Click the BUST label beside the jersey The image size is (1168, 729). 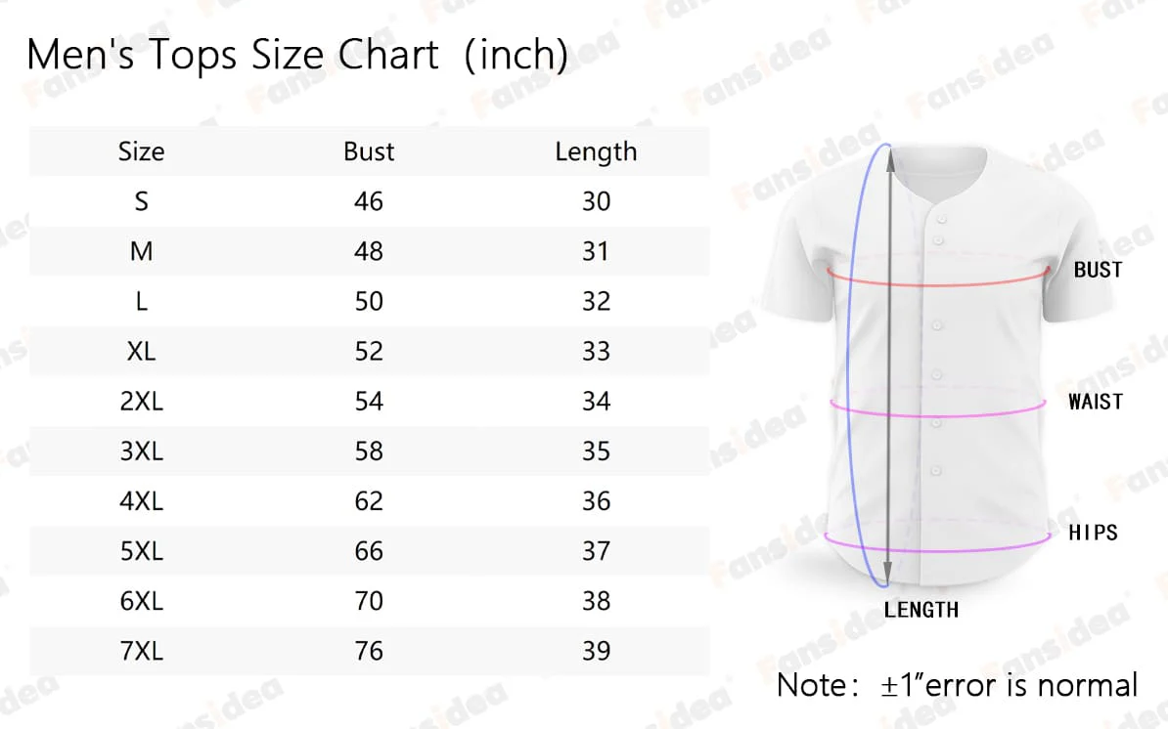(x=1098, y=270)
